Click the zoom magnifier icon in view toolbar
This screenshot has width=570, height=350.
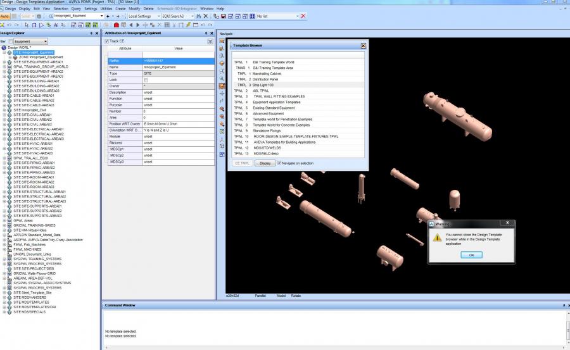[222, 78]
